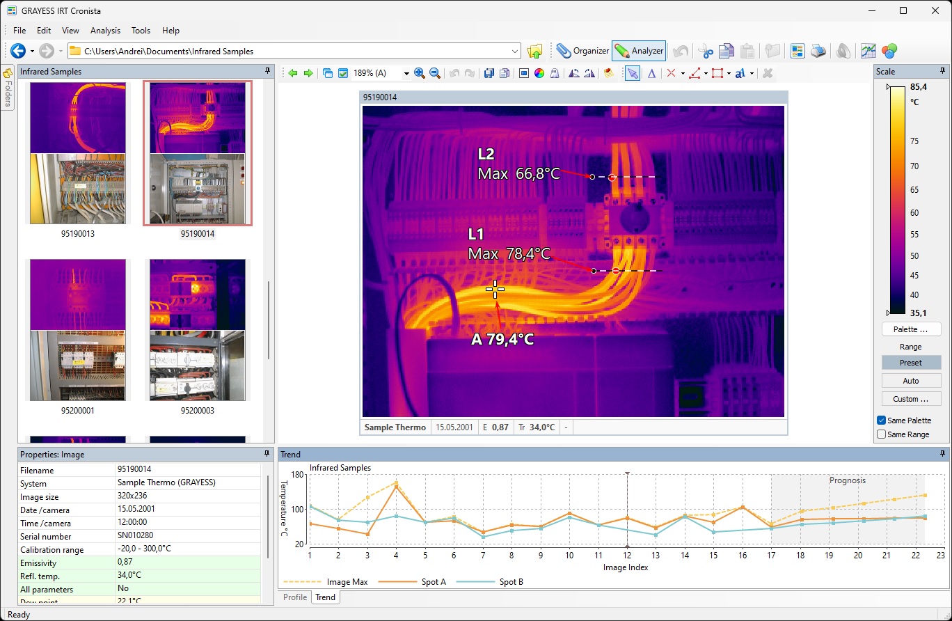Click the blue Back navigation arrow
The height and width of the screenshot is (621, 952).
coord(18,51)
